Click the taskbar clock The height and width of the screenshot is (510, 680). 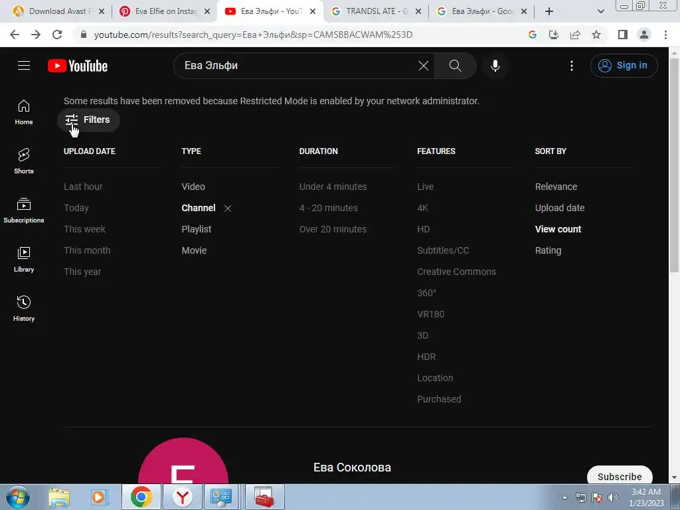(646, 497)
